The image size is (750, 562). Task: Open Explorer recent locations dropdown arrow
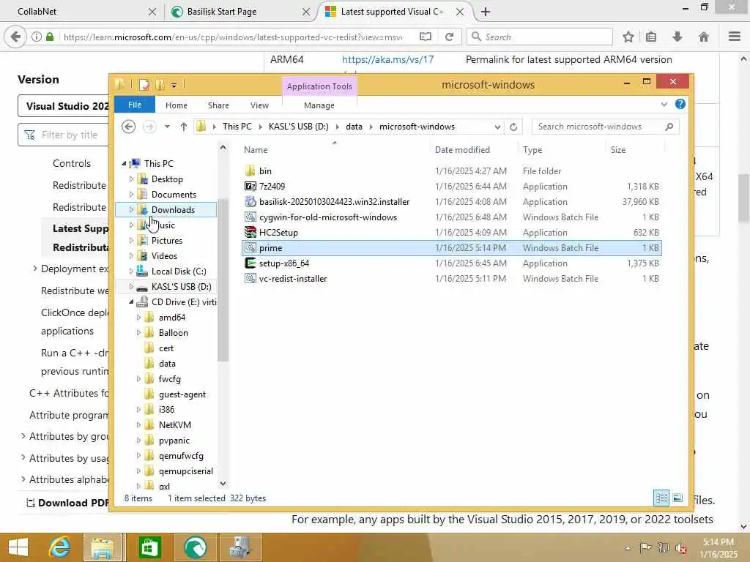click(167, 127)
